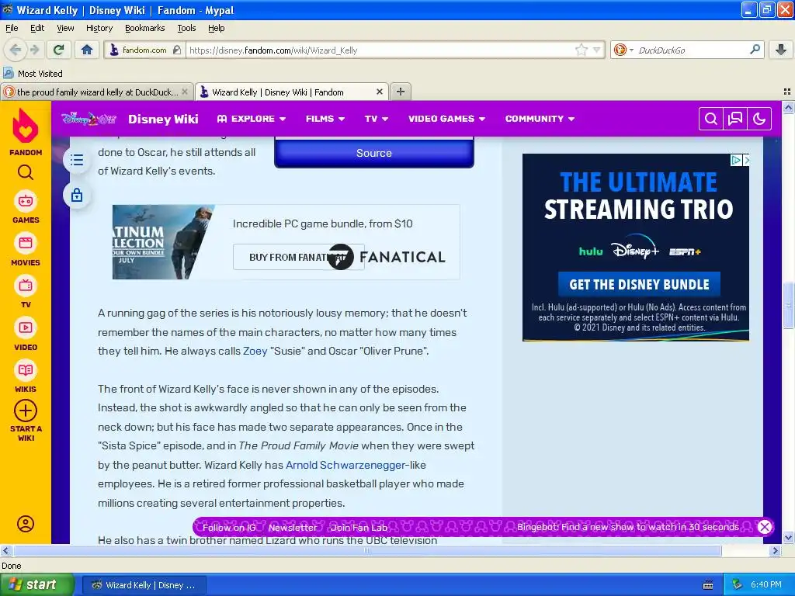Focus the DuckDuckGo search field
The width and height of the screenshot is (795, 596).
coord(692,50)
